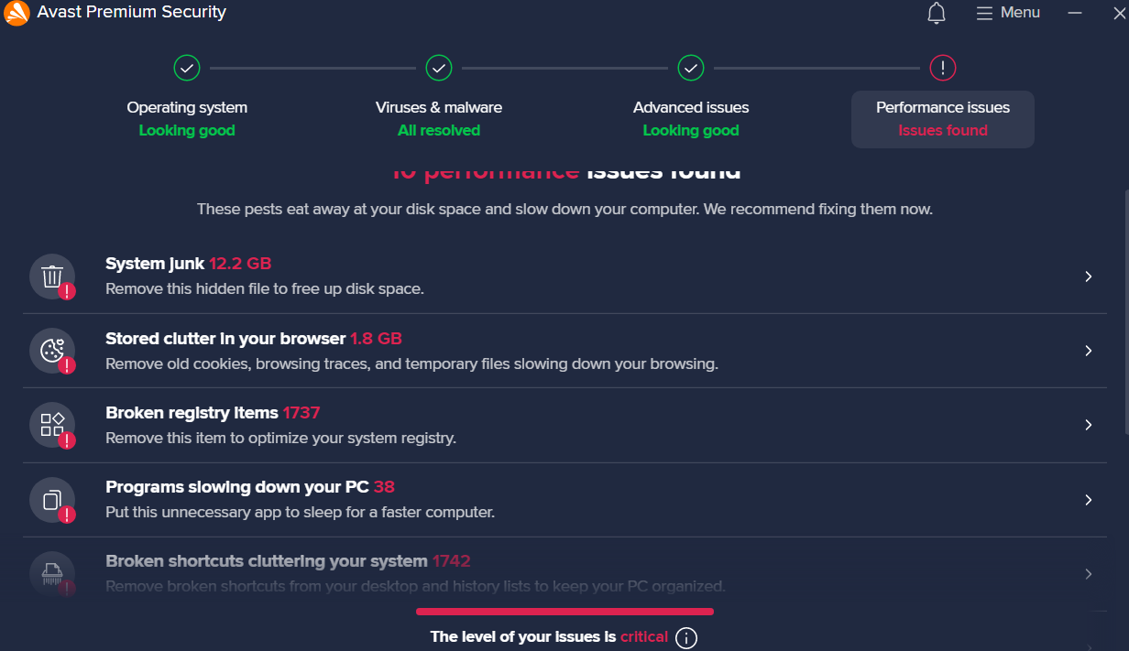Click the vertical scrollbar on the right
Screen dimensions: 1129x651
tap(1124, 311)
